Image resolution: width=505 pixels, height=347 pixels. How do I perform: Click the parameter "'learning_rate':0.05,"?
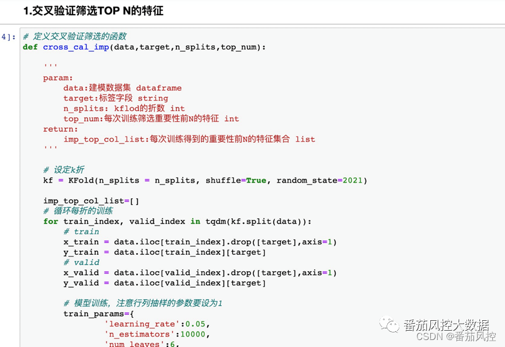click(x=157, y=324)
